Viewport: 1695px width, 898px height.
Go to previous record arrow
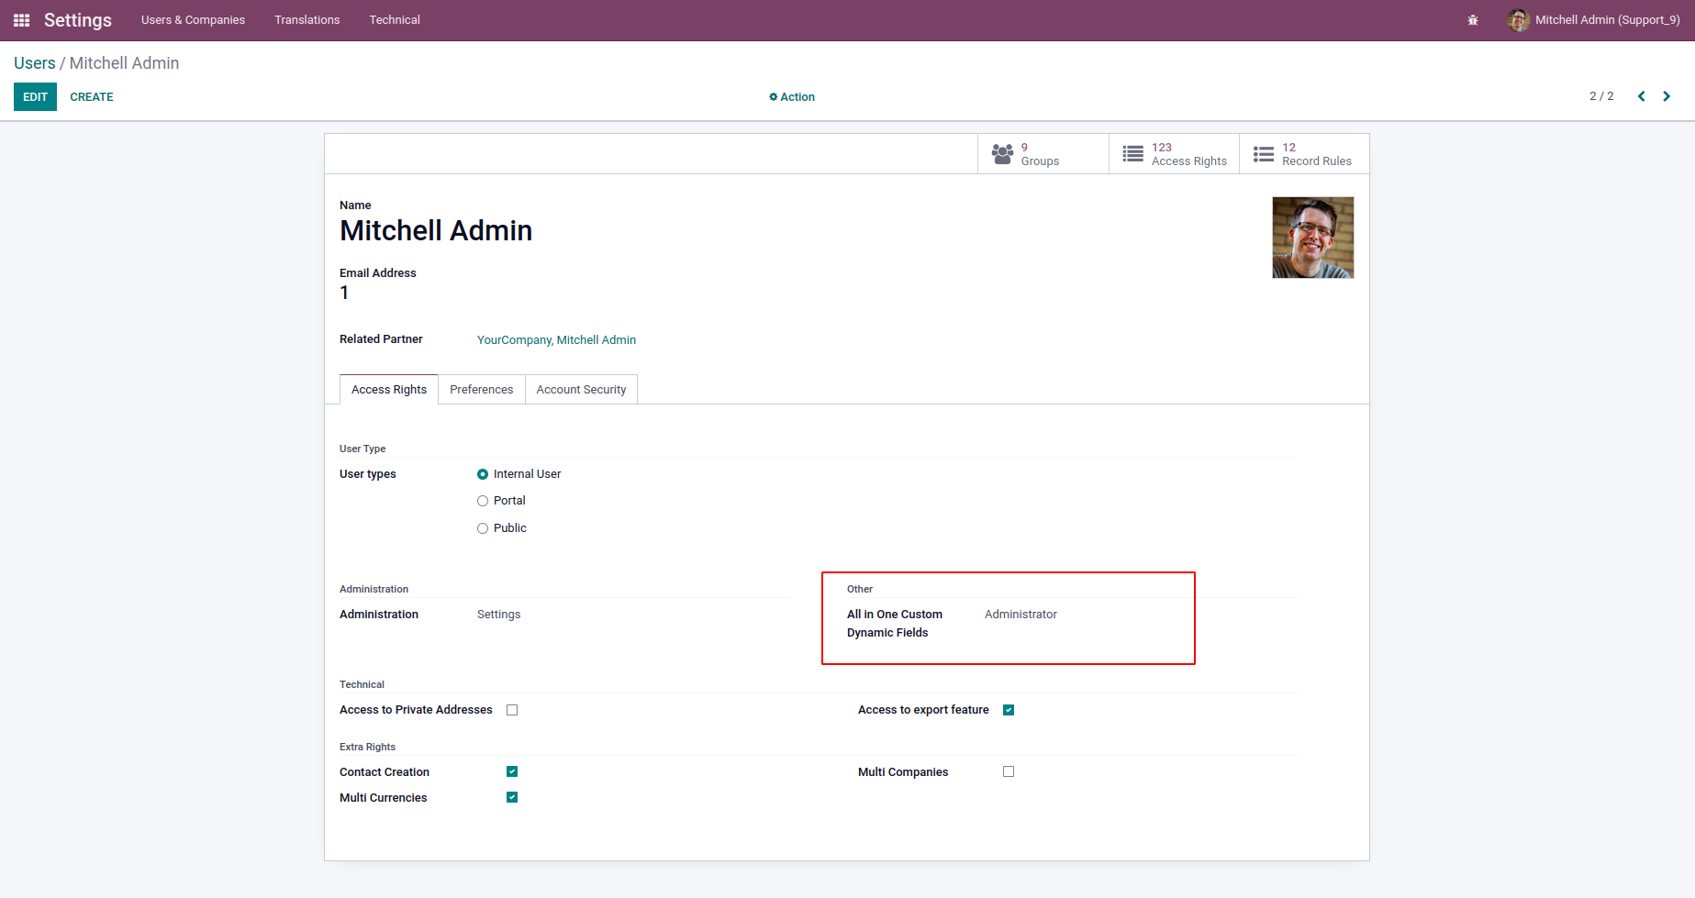coord(1641,96)
